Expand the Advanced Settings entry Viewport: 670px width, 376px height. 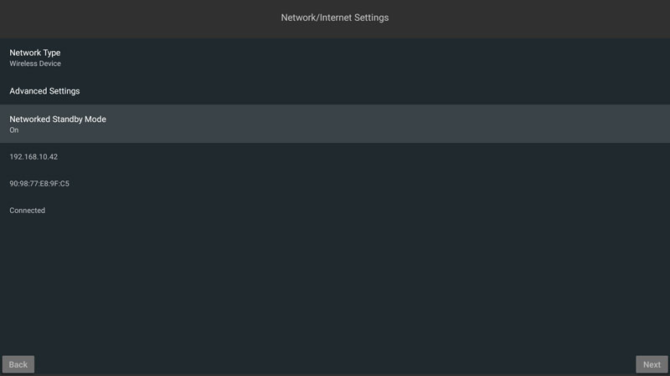(x=335, y=90)
